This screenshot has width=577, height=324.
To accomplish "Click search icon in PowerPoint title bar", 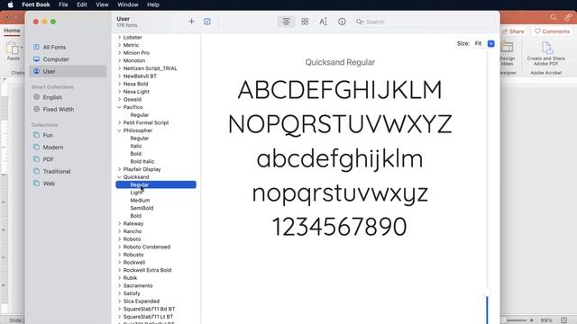I will pos(553,17).
